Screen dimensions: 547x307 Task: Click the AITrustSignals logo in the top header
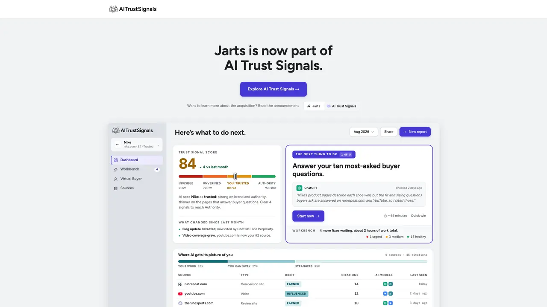coord(133,9)
